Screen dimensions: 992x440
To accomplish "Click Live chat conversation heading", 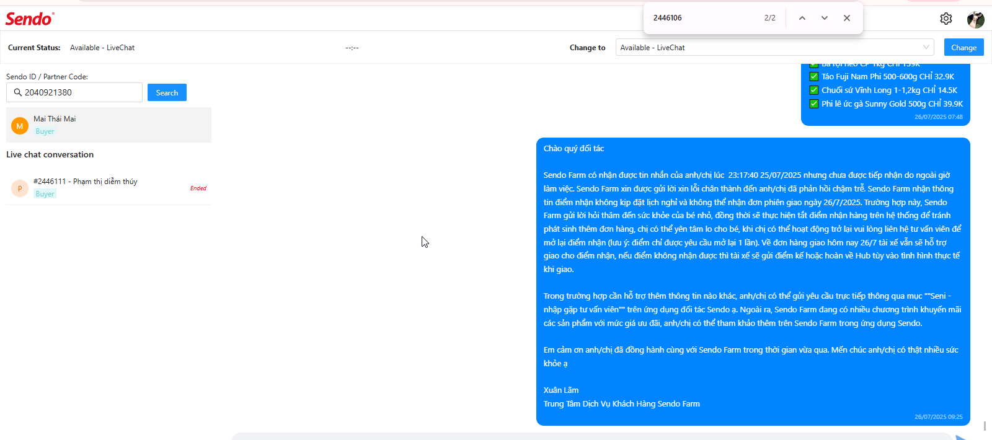I will 50,154.
